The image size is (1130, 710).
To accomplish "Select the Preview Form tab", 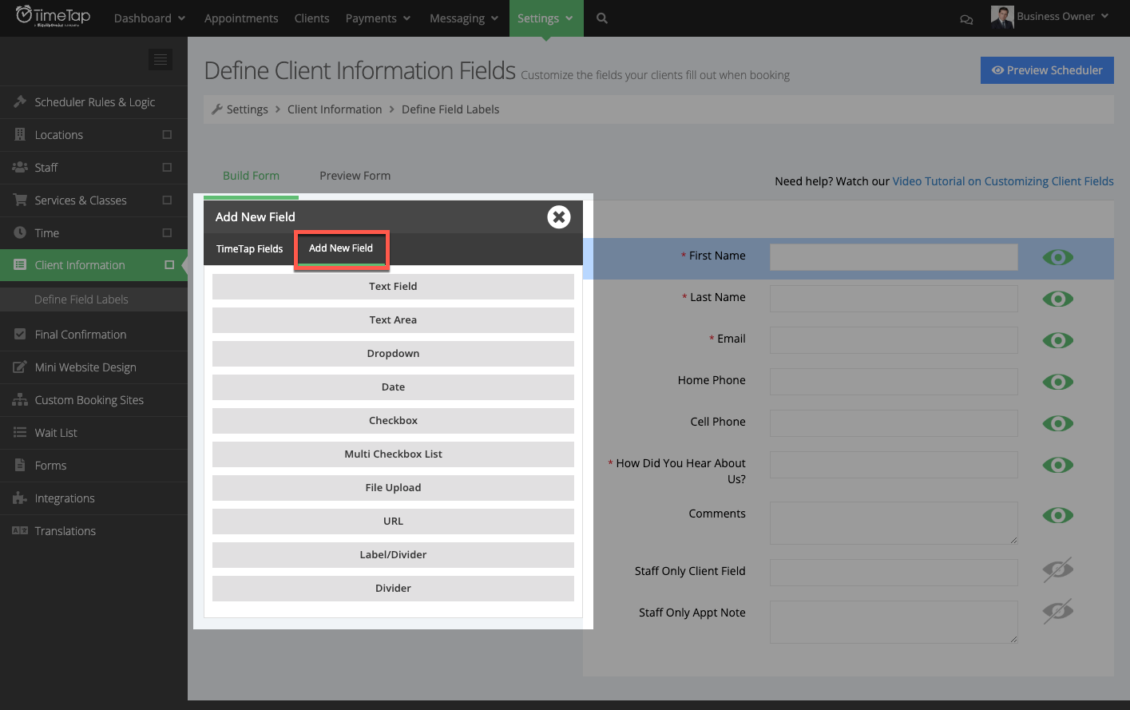I will point(355,176).
